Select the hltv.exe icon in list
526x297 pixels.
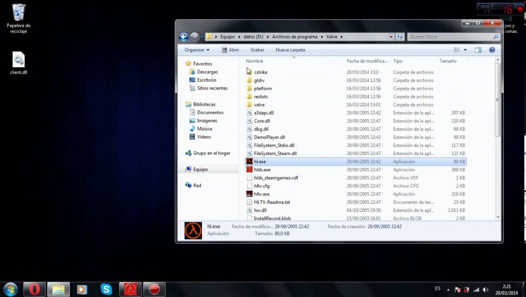(x=249, y=194)
